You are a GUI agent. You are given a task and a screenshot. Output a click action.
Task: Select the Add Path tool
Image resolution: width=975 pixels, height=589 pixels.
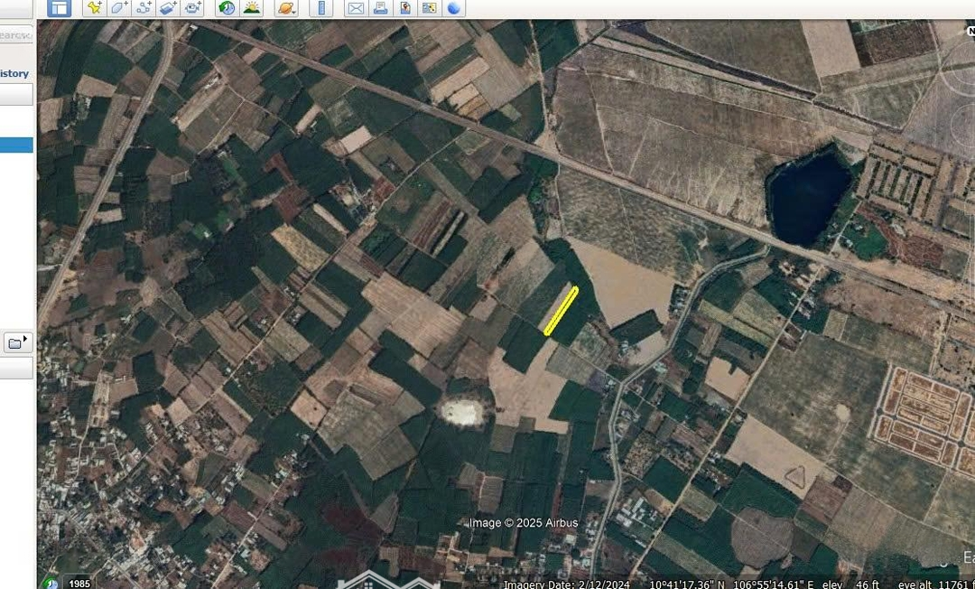[x=143, y=8]
